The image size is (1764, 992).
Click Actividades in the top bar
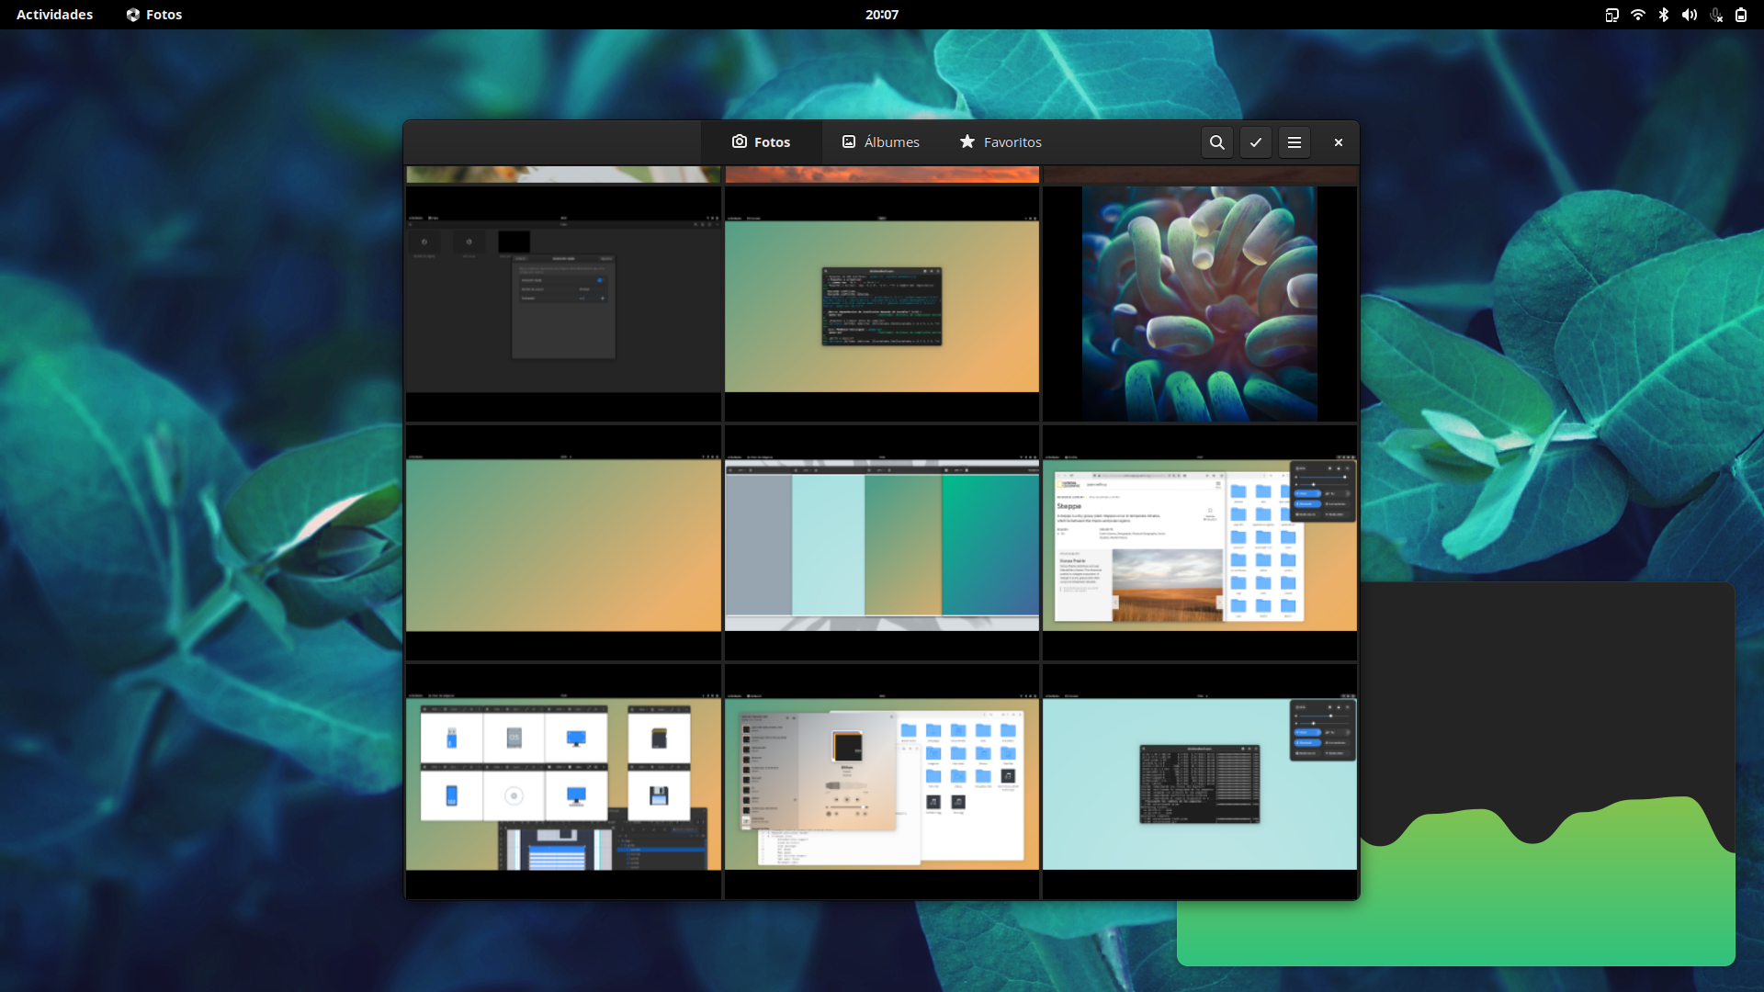click(x=54, y=15)
